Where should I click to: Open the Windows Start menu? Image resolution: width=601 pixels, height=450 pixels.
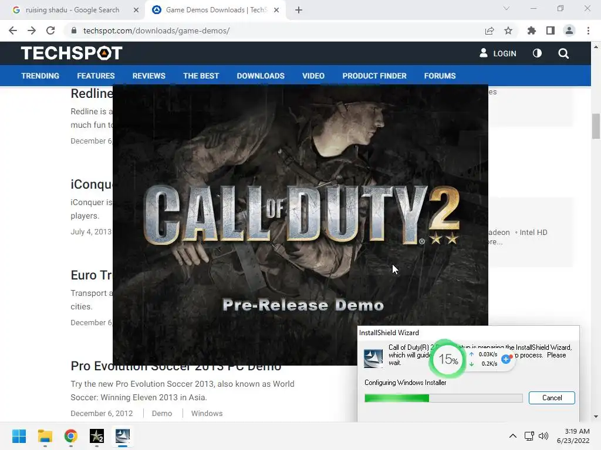pos(19,436)
